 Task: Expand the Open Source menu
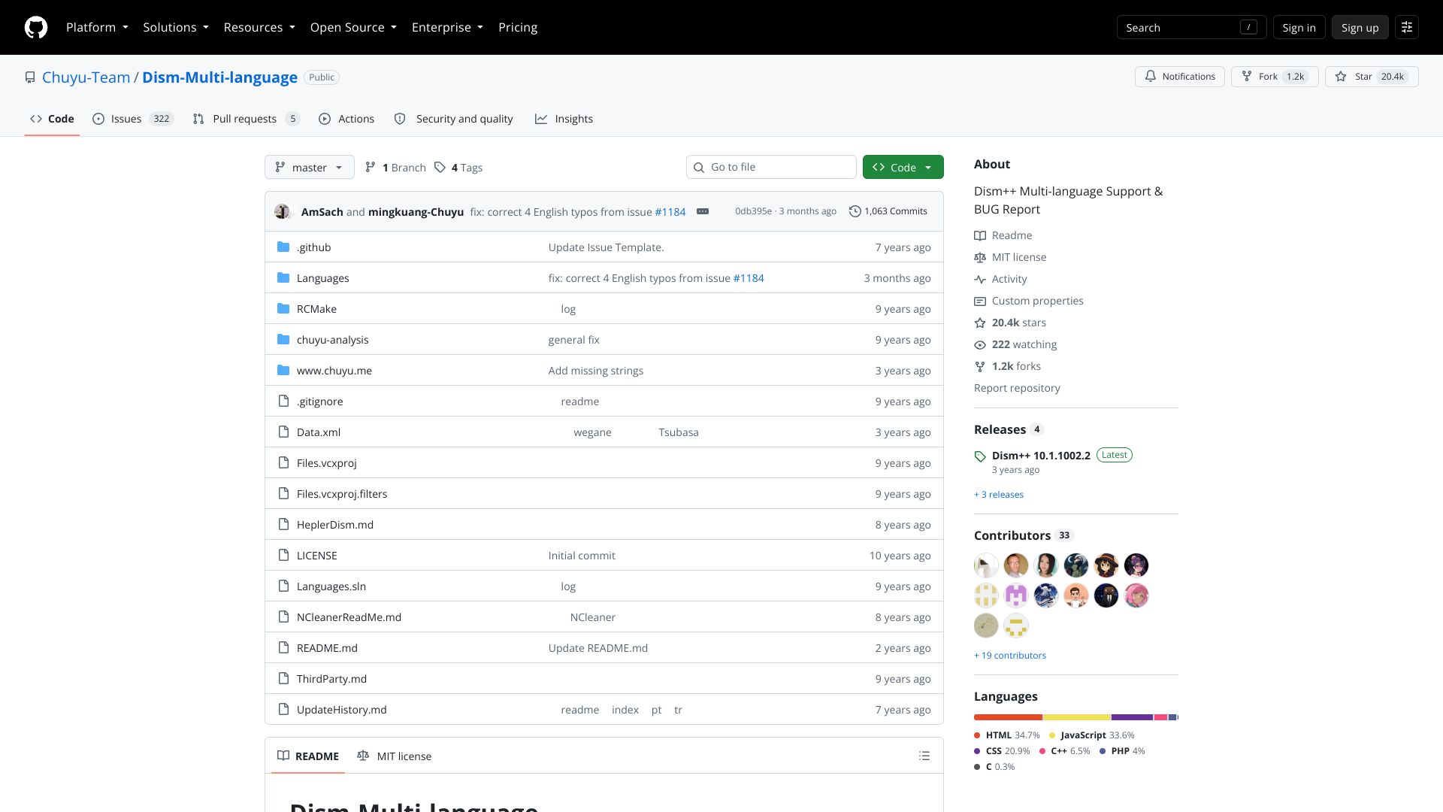point(353,27)
